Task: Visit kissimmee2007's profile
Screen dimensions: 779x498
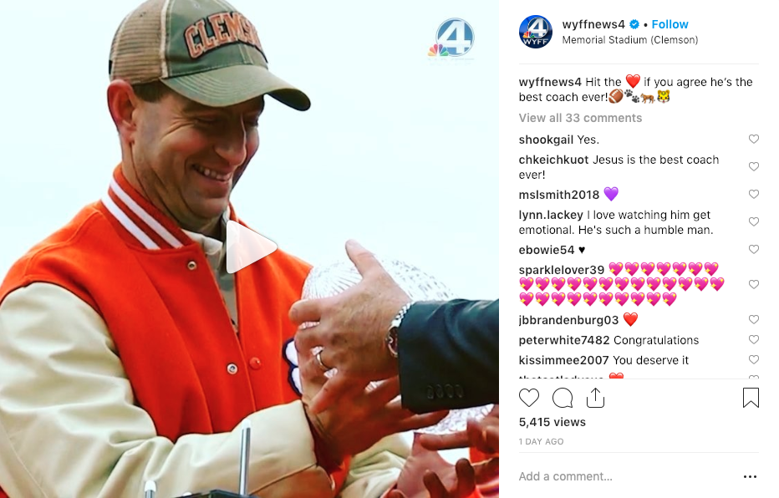Action: pos(563,360)
